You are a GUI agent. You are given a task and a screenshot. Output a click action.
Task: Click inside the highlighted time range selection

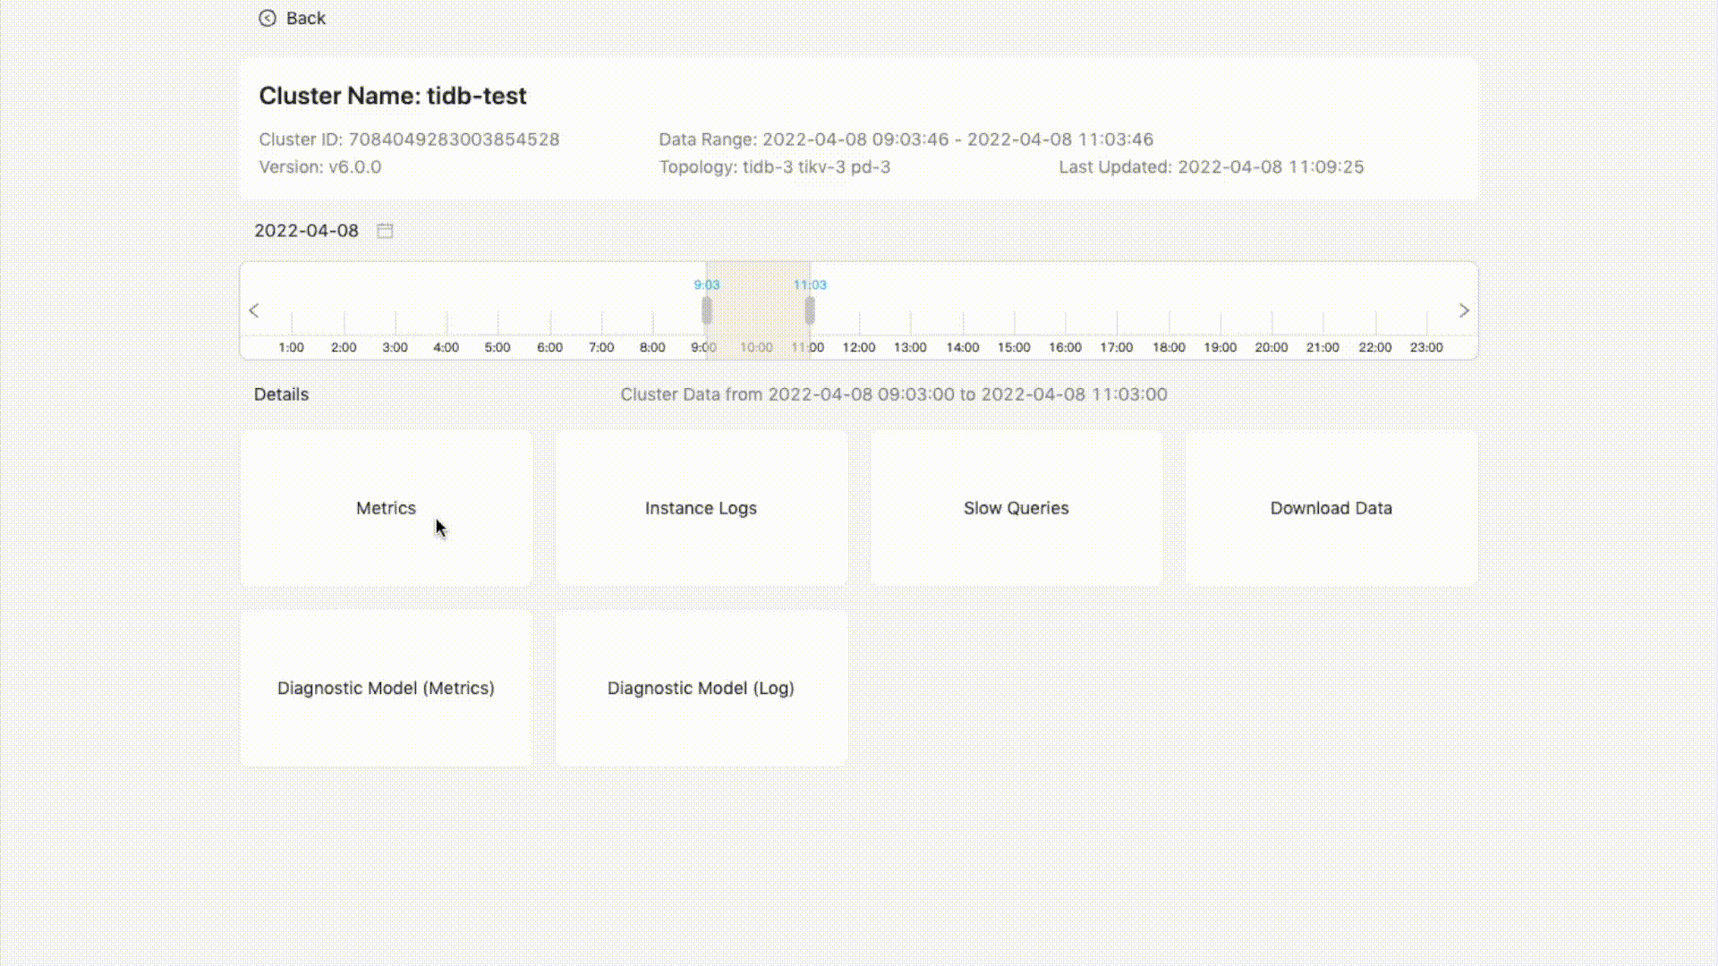(x=758, y=310)
